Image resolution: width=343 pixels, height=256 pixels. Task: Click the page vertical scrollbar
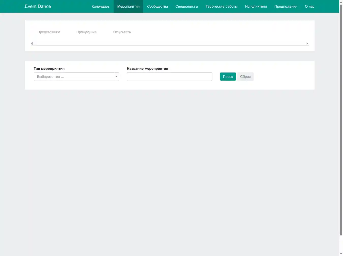click(x=341, y=119)
